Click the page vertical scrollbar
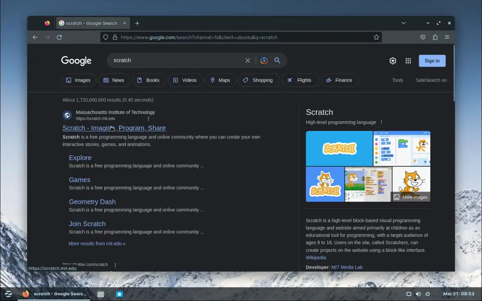Screen dimensions: 482x301 (454, 73)
